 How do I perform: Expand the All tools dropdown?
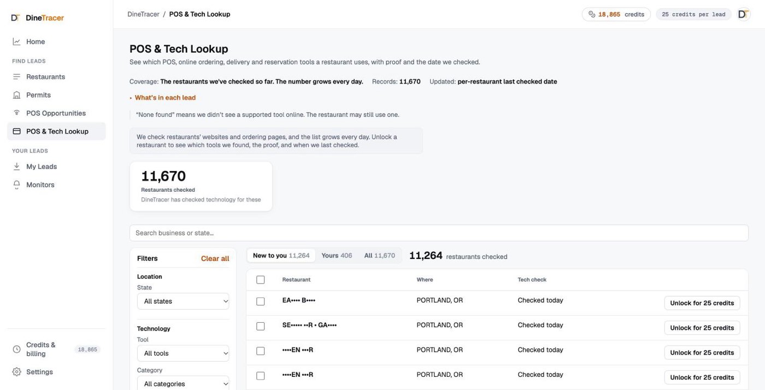[x=183, y=353]
